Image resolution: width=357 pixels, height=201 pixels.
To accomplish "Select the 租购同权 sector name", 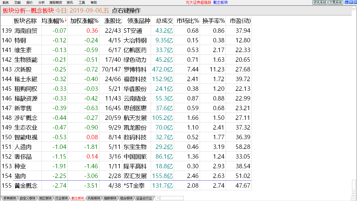I will 26,89.
